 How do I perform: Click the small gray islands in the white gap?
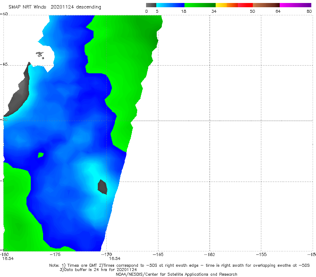(40, 55)
